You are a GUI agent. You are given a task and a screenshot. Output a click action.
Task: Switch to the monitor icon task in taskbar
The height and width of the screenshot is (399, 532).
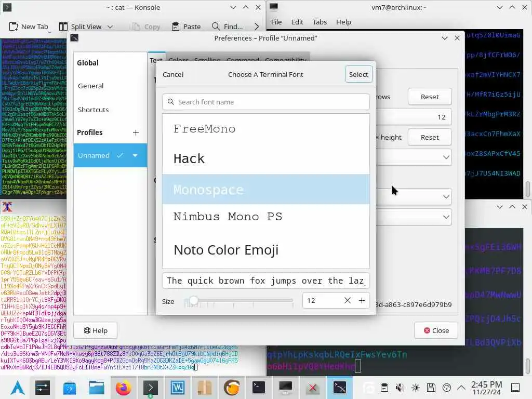point(285,388)
